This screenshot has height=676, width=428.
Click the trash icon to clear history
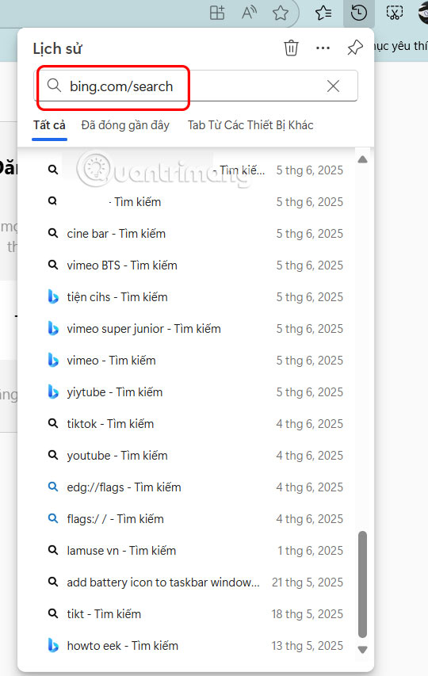[x=291, y=48]
